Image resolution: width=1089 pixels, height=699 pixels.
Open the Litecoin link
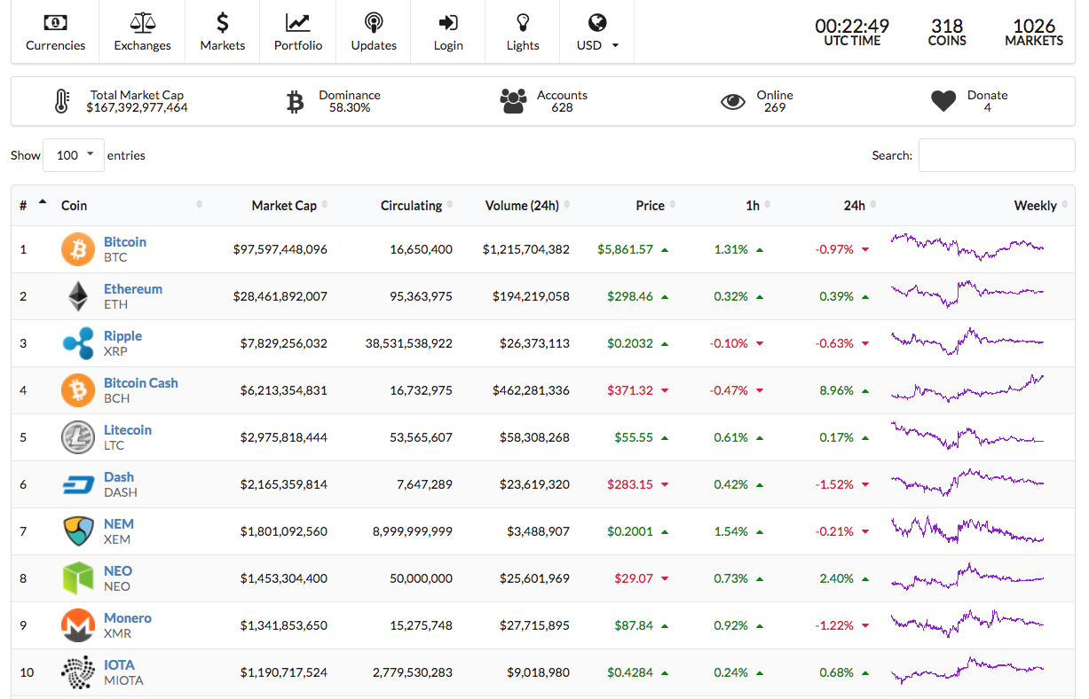point(128,429)
